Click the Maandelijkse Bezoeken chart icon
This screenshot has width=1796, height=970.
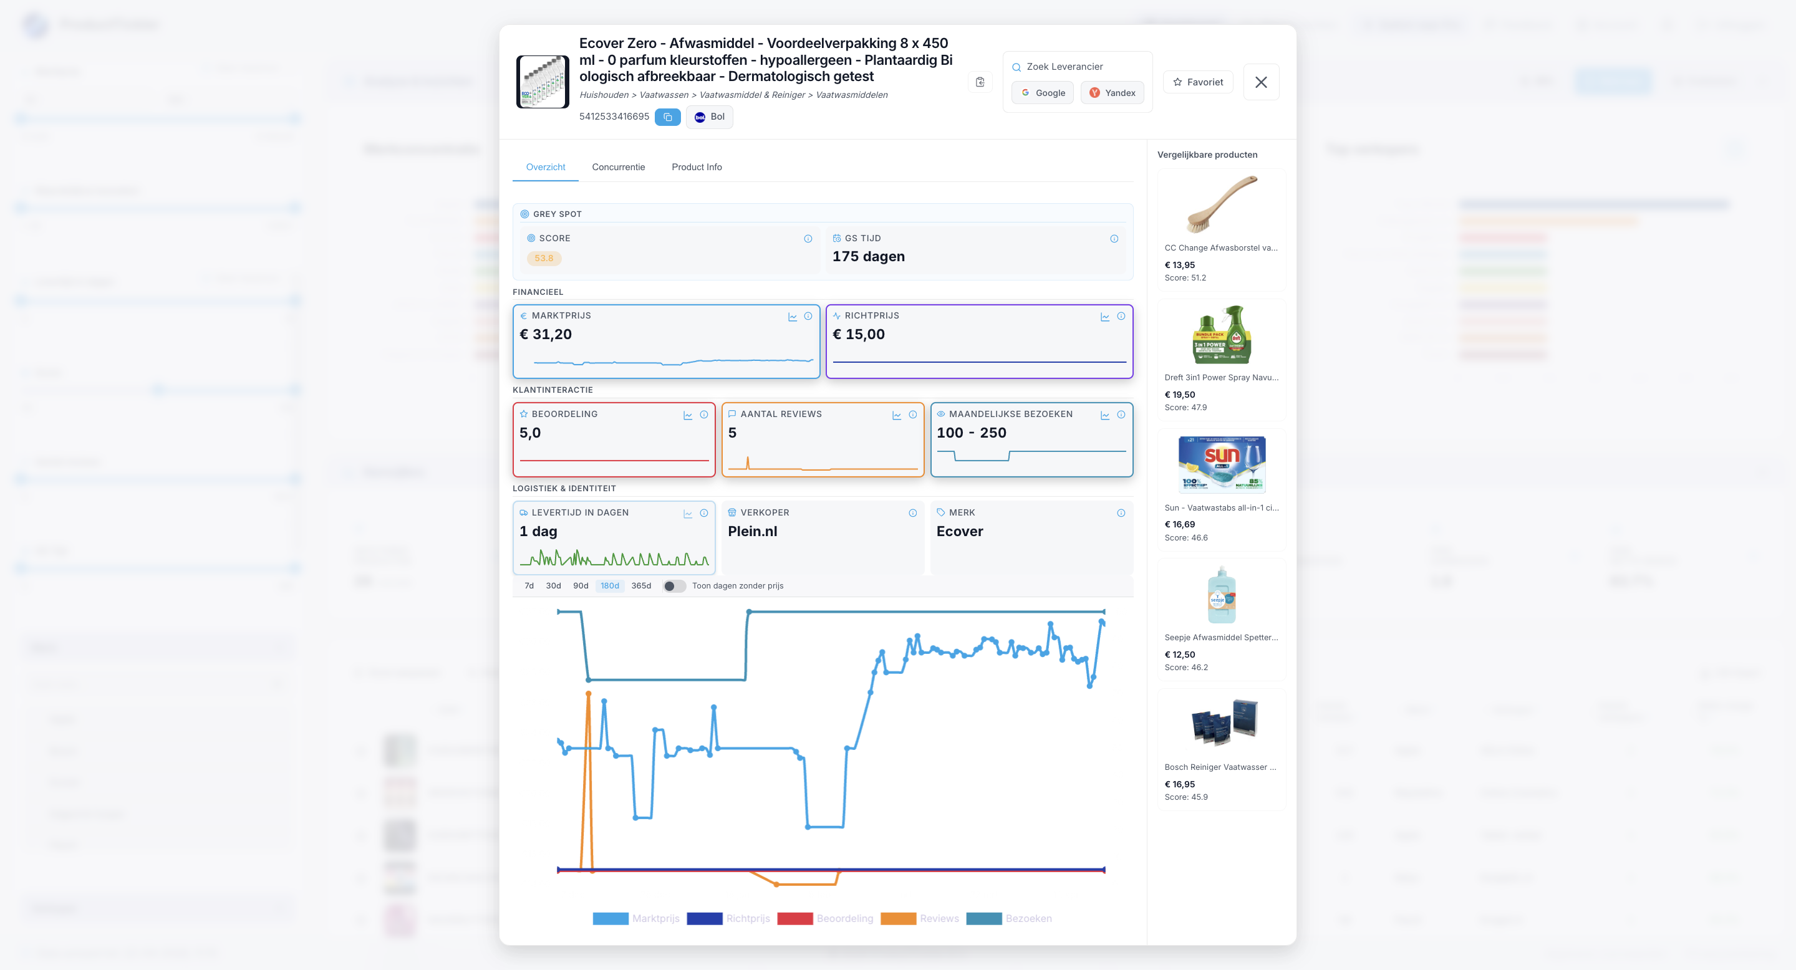1105,415
